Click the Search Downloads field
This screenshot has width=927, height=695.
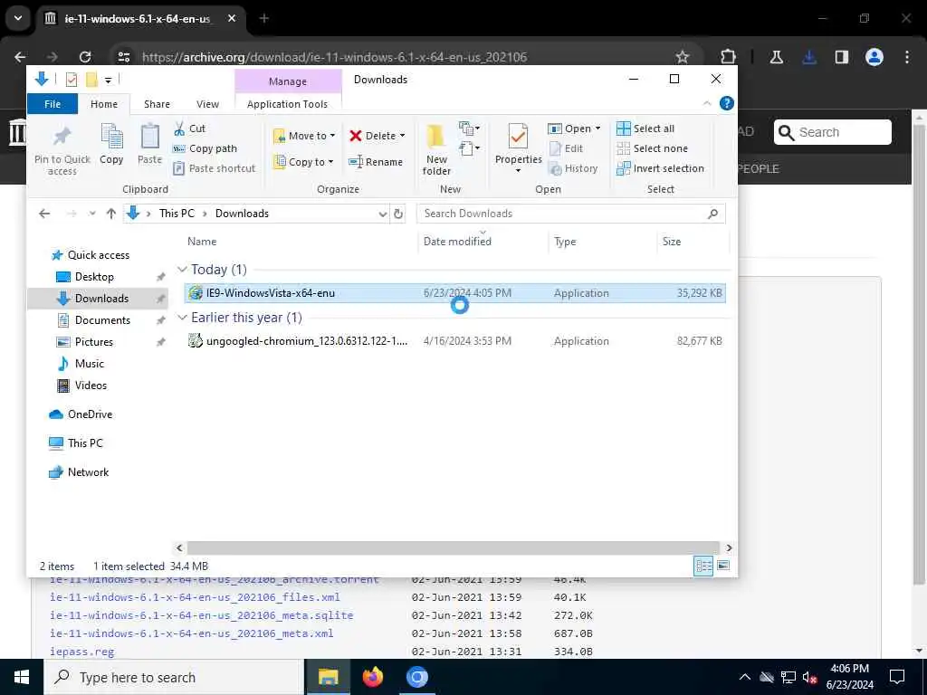[570, 214]
